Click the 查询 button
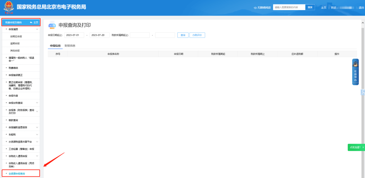 (x=183, y=35)
